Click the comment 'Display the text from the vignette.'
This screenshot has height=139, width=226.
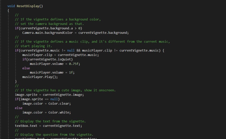pos(50,121)
